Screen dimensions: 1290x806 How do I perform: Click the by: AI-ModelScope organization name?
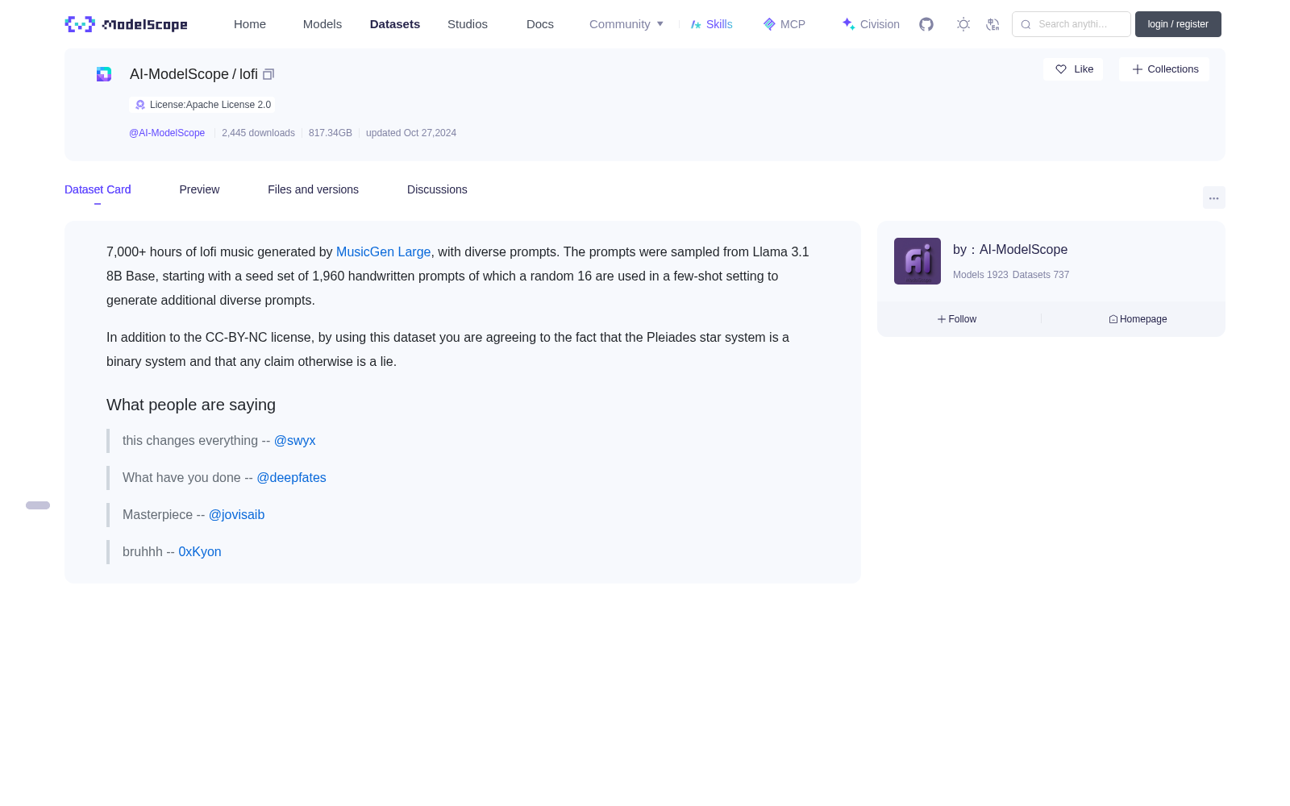coord(1023,250)
